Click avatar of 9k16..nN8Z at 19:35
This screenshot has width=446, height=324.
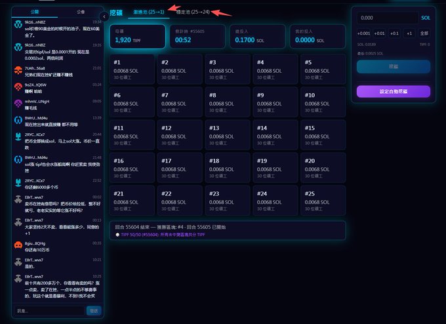[x=18, y=47]
